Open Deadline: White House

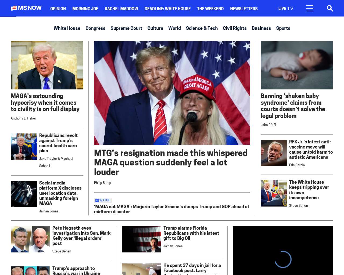click(x=167, y=9)
